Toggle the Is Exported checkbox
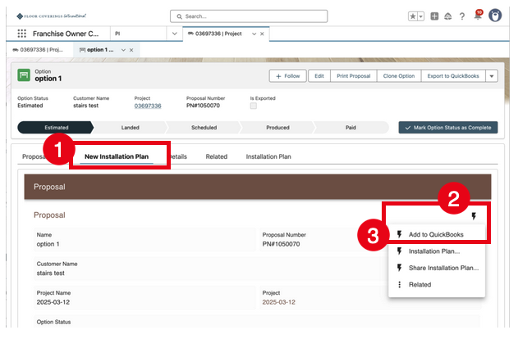Screen dimensions: 518x339 [254, 106]
